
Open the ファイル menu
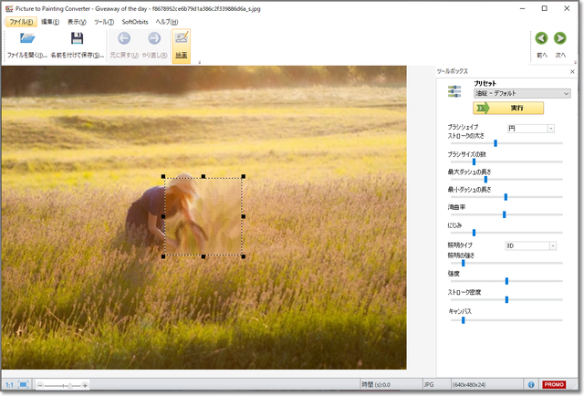point(20,21)
